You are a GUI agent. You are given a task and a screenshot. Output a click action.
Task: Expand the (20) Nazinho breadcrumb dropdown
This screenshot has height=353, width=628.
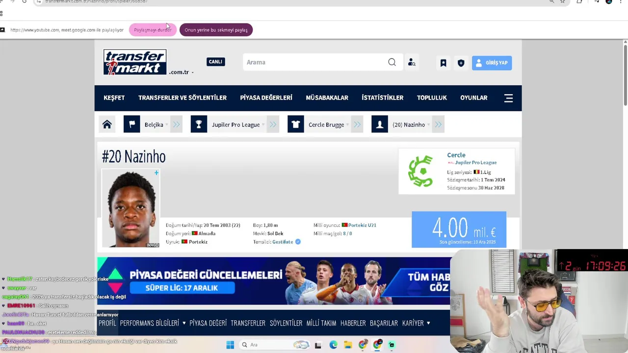tap(429, 125)
